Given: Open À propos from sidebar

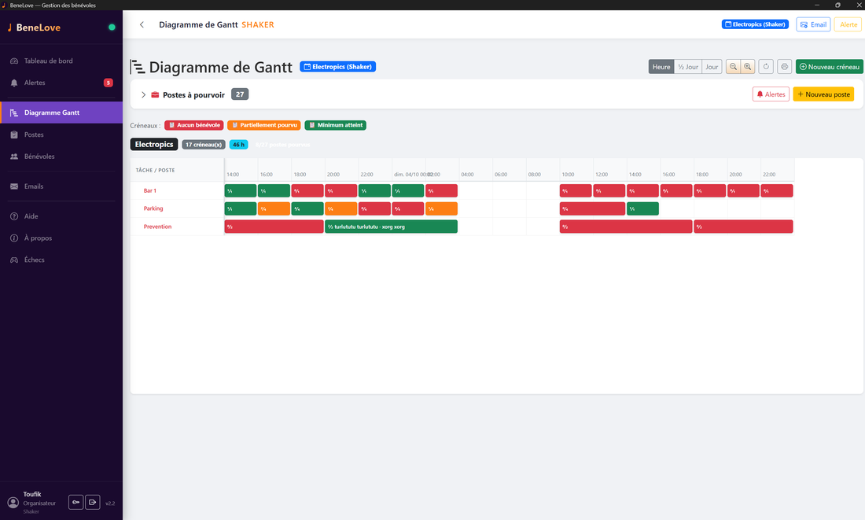Looking at the screenshot, I should (61, 238).
